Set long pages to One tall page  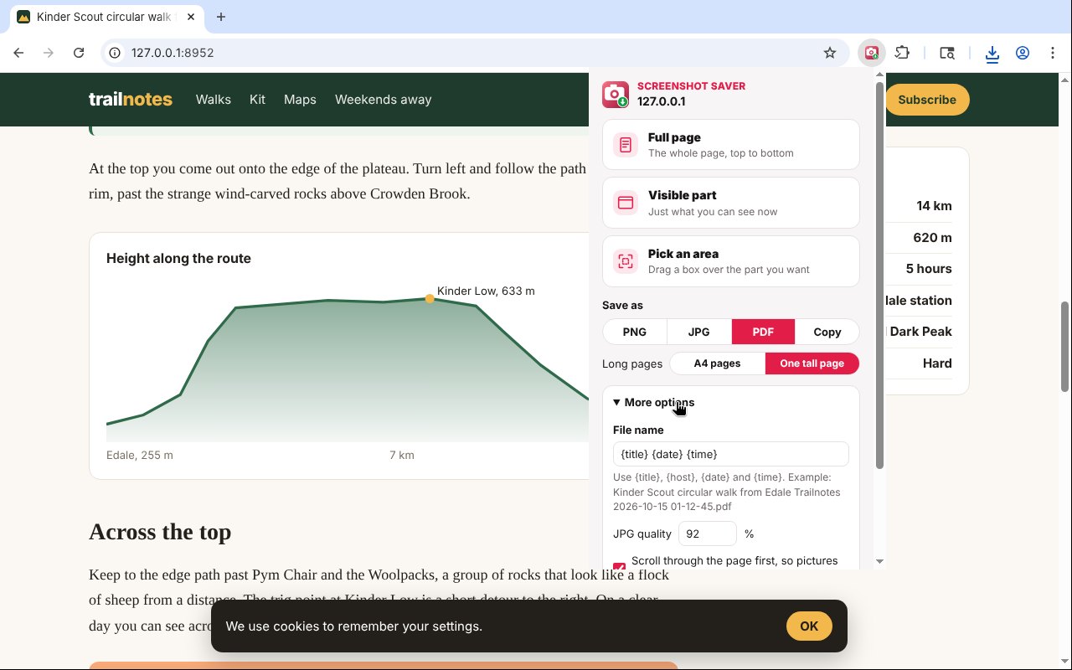(x=812, y=363)
